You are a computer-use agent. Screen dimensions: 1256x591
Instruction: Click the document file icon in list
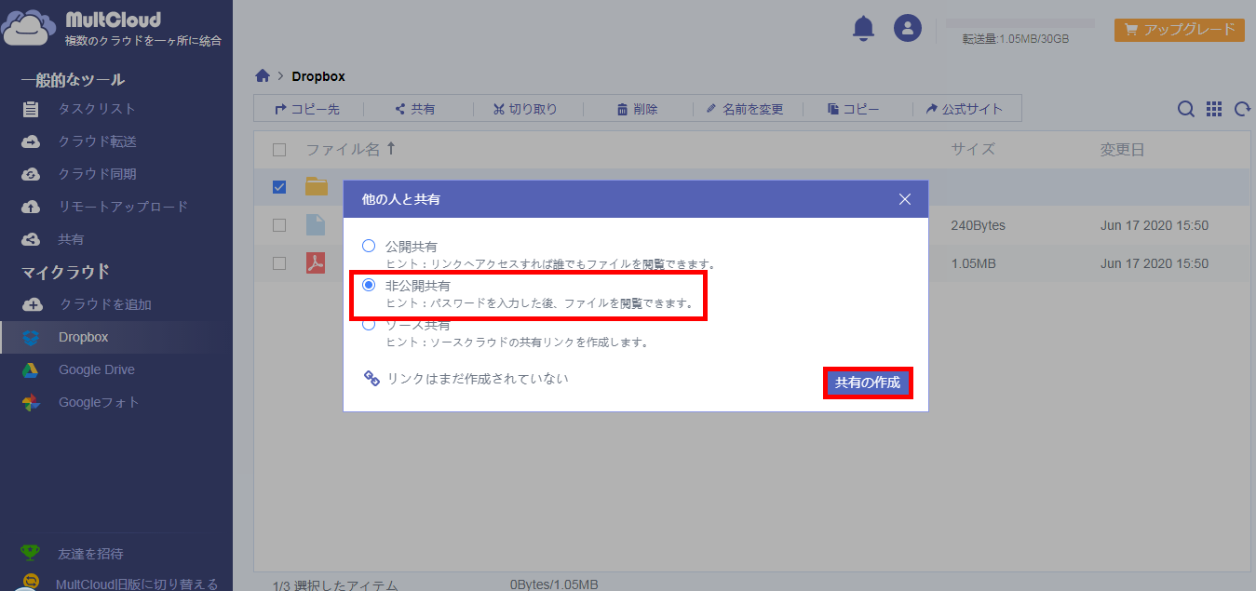point(317,225)
